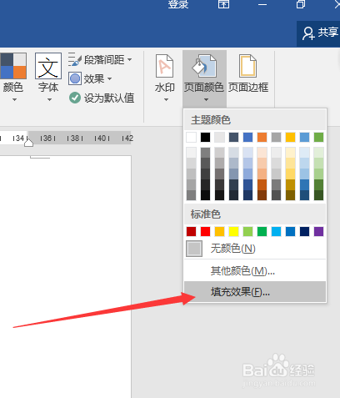Click the 页面边框 page border icon
340x398 pixels.
(247, 66)
